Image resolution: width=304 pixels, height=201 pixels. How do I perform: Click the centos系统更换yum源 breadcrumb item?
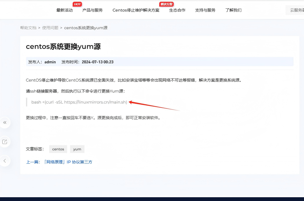86,28
